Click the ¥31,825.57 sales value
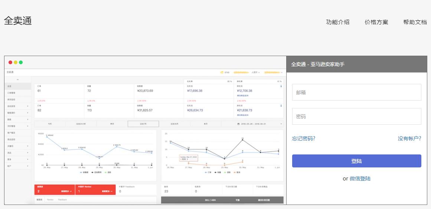 click(145, 110)
